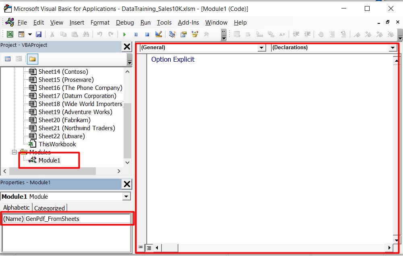
Task: Open the Help menu
Action: click(240, 23)
